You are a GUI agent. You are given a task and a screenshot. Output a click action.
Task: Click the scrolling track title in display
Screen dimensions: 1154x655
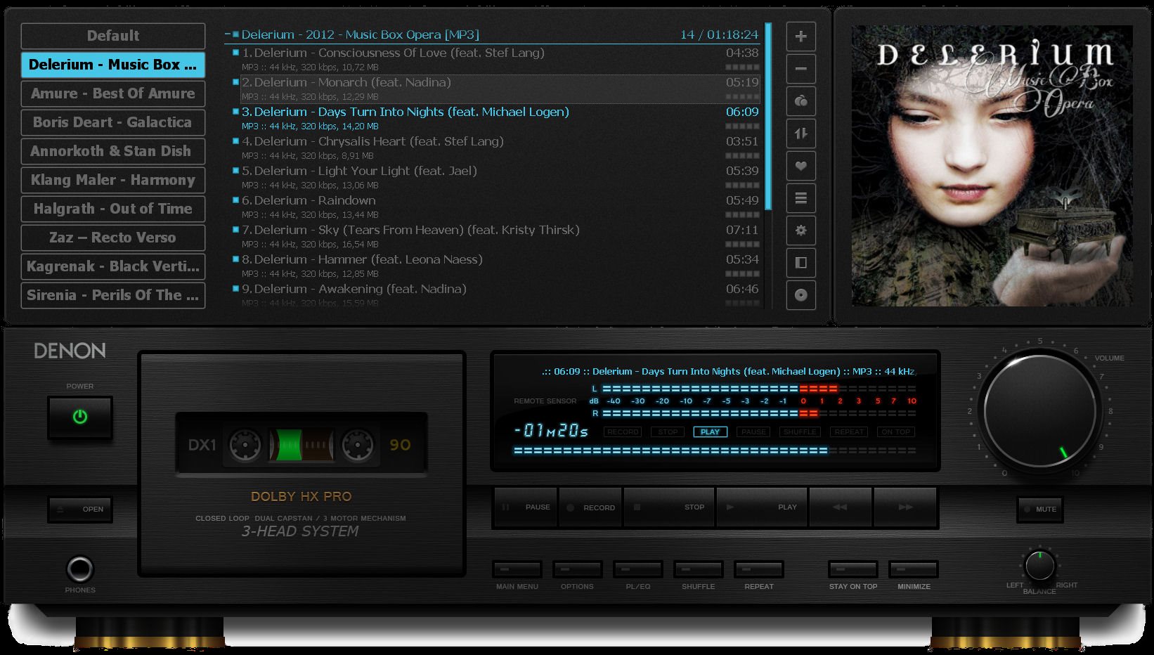[728, 371]
